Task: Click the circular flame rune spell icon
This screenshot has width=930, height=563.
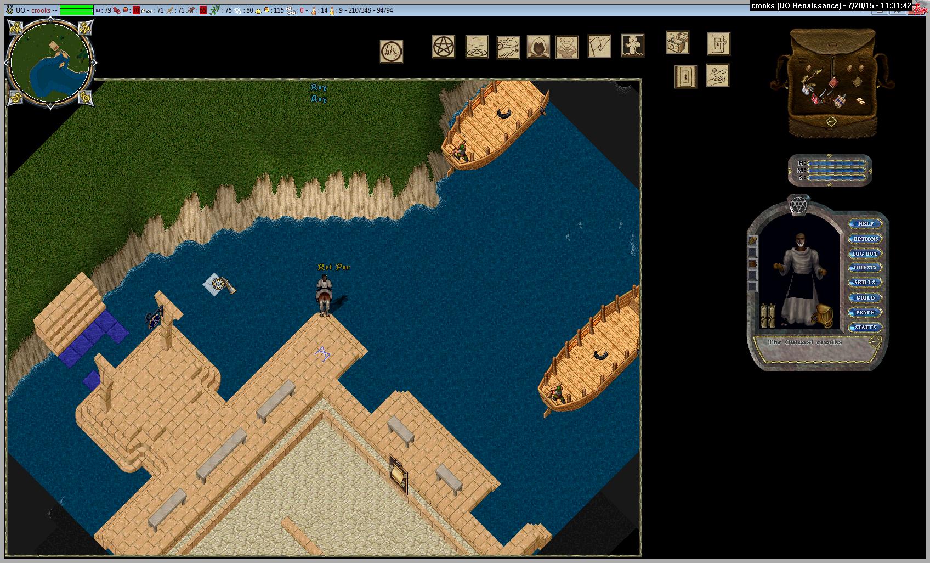Action: [x=392, y=52]
